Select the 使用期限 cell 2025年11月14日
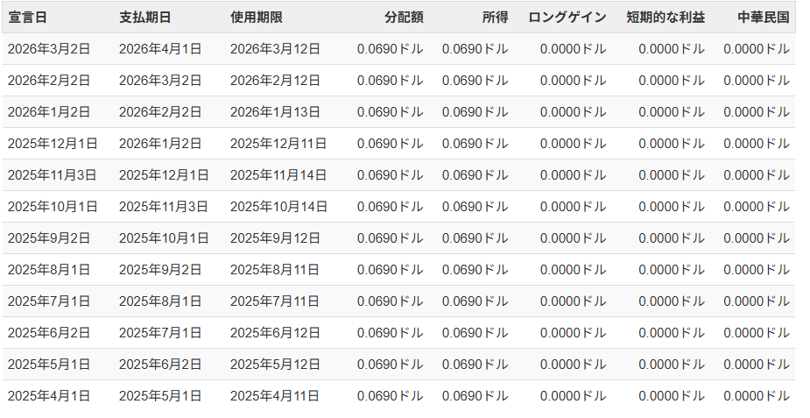The image size is (810, 418). pyautogui.click(x=278, y=175)
